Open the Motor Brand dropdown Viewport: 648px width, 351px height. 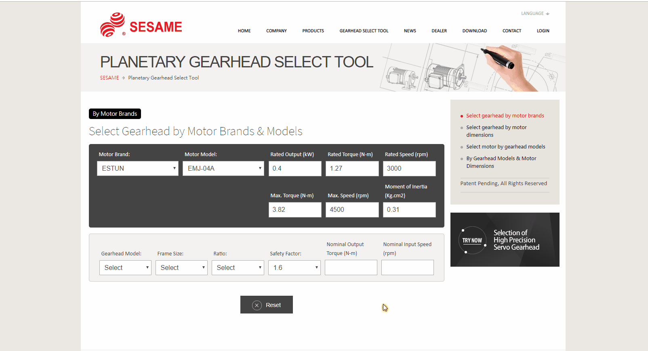click(138, 169)
